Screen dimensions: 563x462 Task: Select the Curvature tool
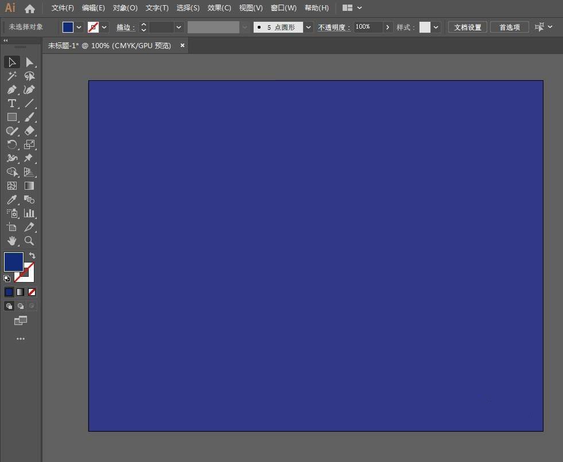[x=29, y=89]
